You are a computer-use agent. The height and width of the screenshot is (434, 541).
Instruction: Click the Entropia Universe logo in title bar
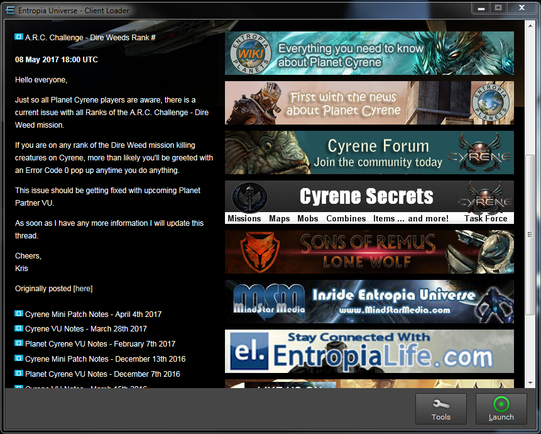click(x=10, y=10)
